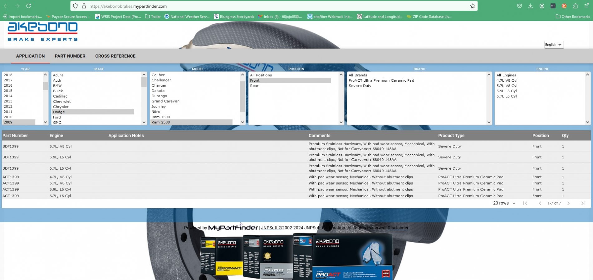
Task: Select Rear in the POSITION list
Action: tap(290, 86)
